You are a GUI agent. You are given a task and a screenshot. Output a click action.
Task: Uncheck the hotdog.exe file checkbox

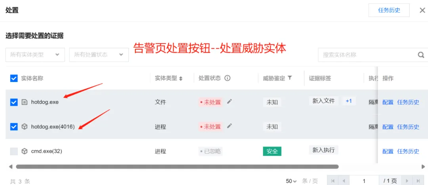click(x=14, y=102)
